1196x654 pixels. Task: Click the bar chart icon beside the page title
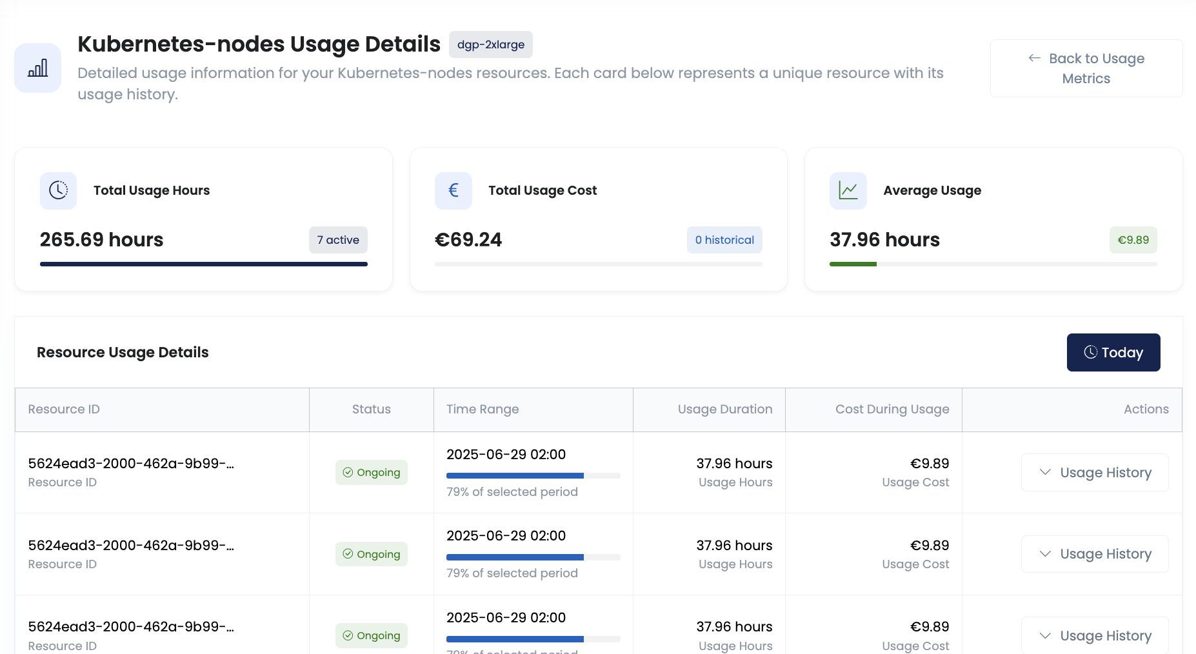pos(37,67)
